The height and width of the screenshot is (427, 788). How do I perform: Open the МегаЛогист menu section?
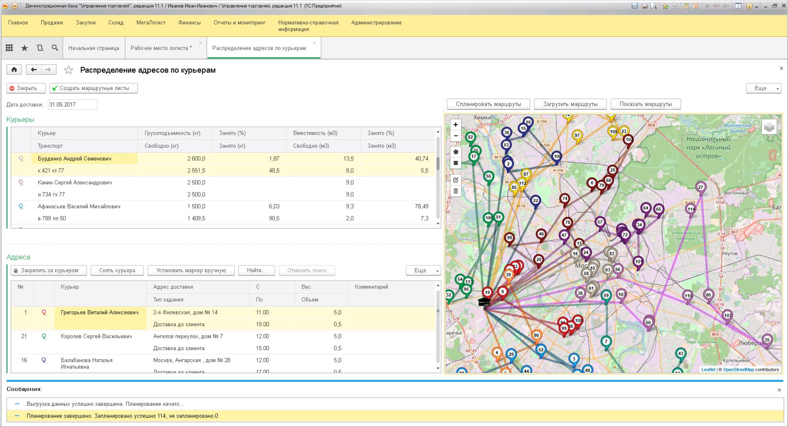point(151,23)
